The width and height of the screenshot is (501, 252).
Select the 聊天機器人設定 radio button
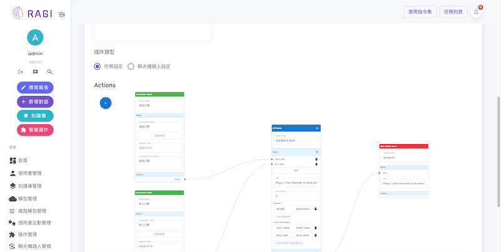131,66
